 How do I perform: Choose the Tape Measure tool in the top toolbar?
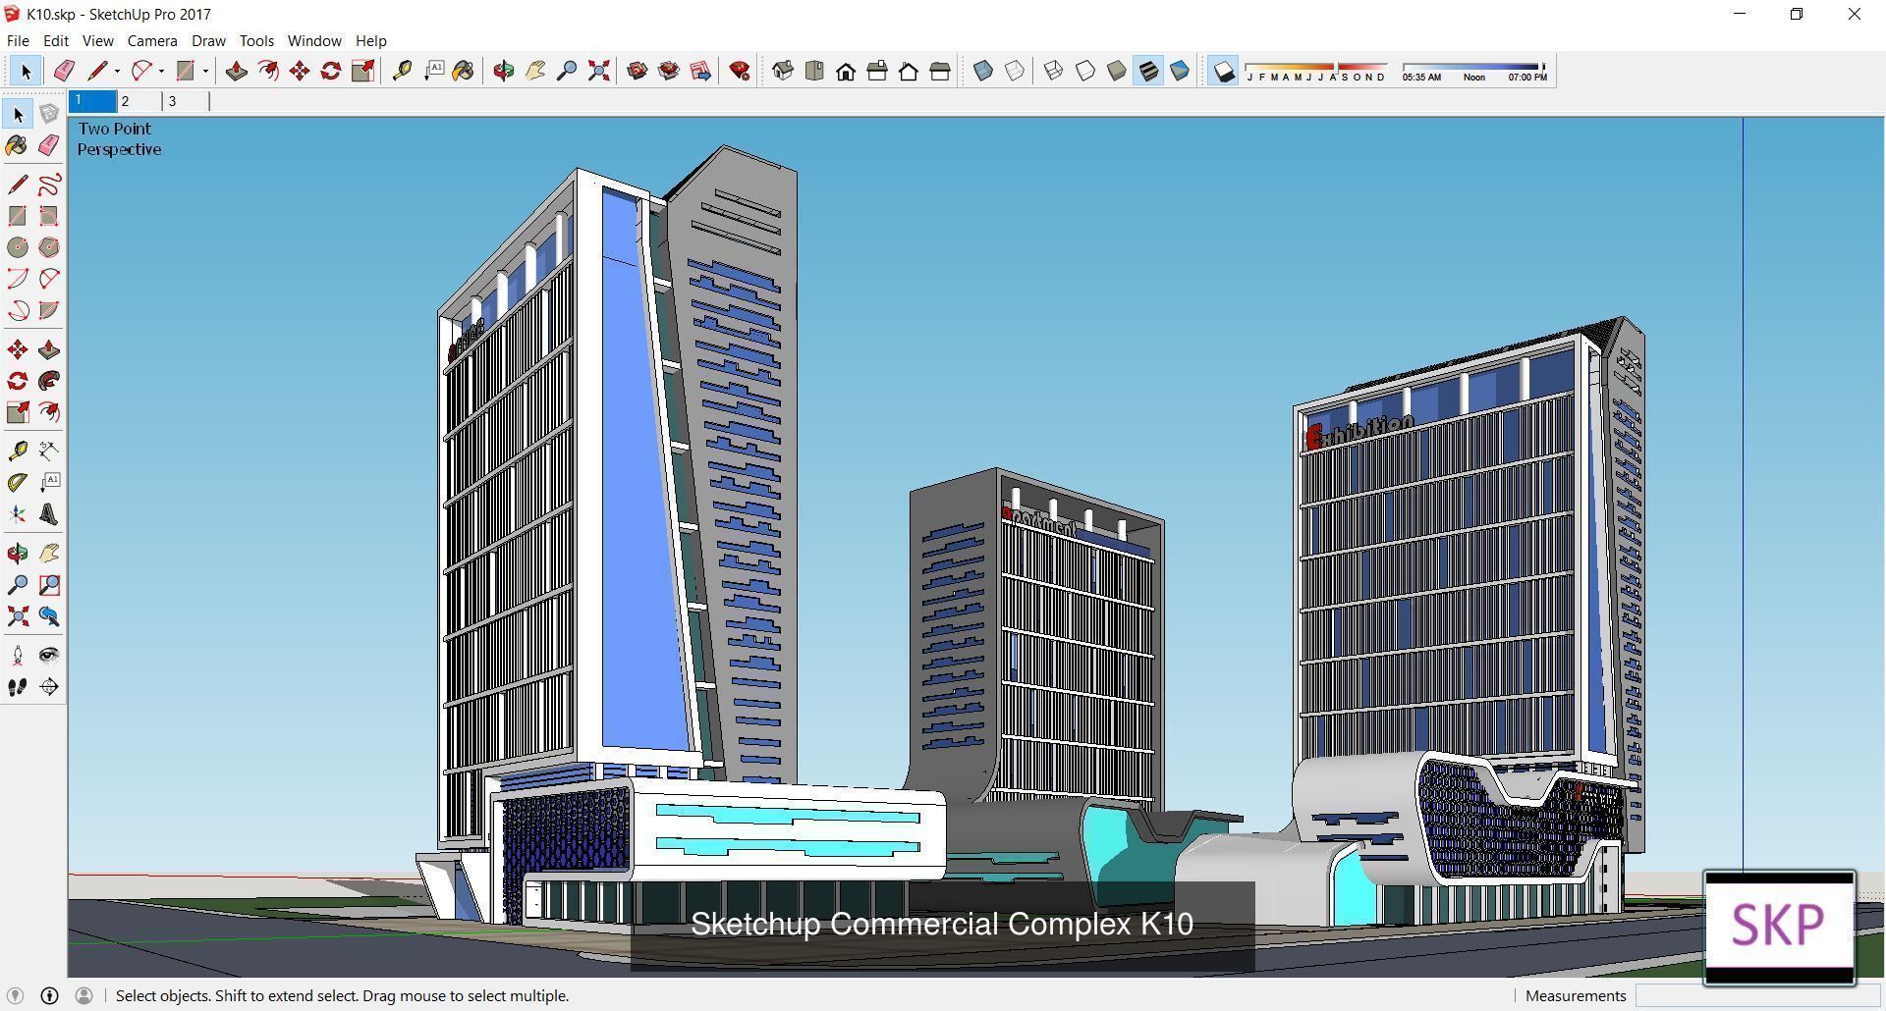click(402, 71)
